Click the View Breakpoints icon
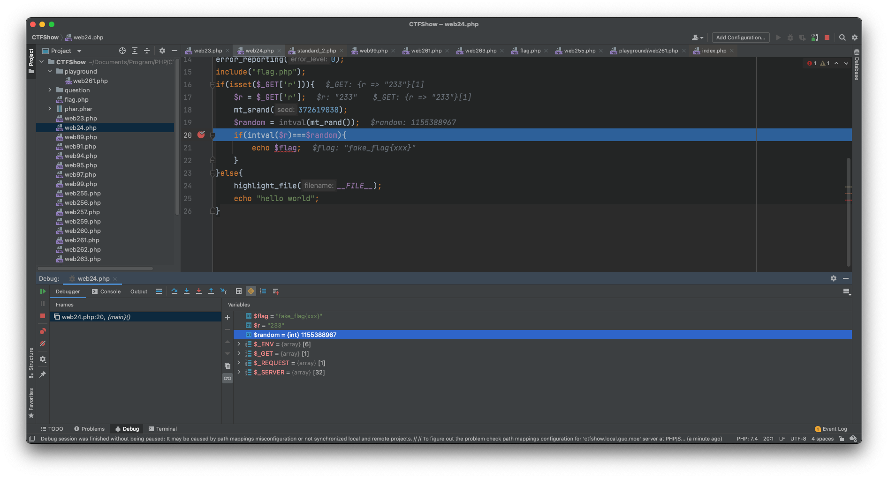888x478 pixels. pyautogui.click(x=43, y=331)
